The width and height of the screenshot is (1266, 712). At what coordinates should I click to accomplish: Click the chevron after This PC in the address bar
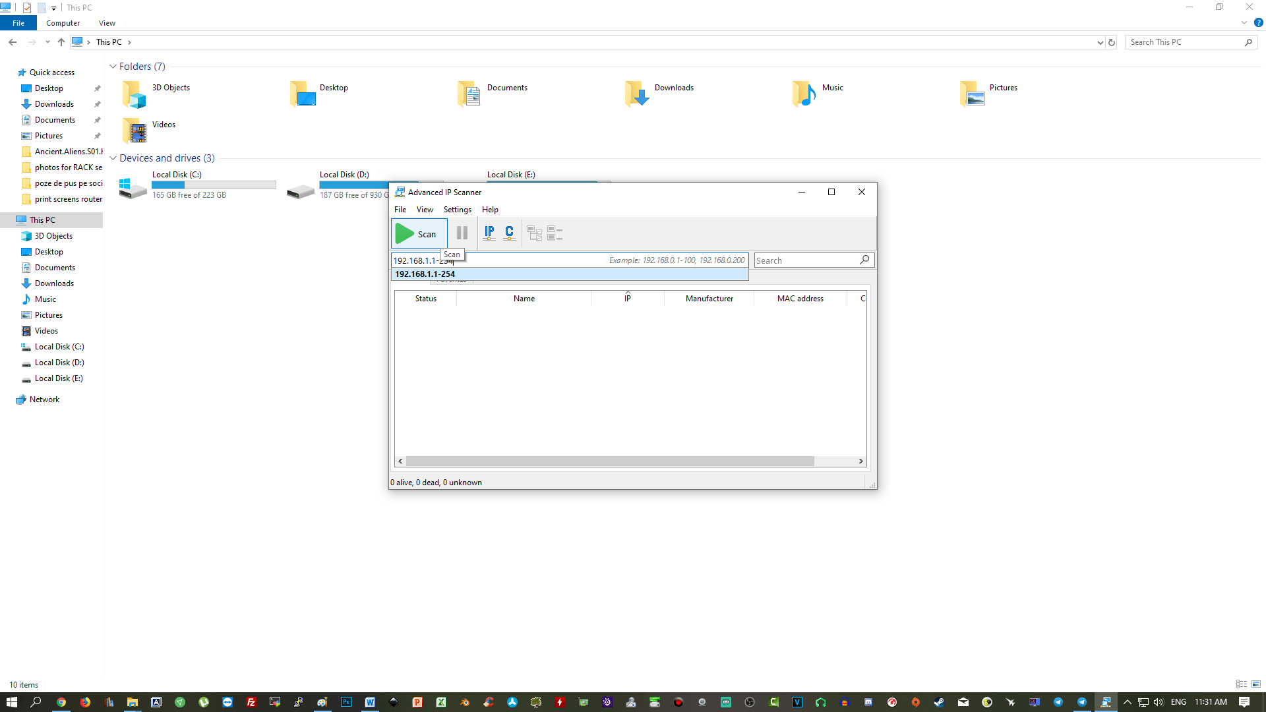(129, 42)
